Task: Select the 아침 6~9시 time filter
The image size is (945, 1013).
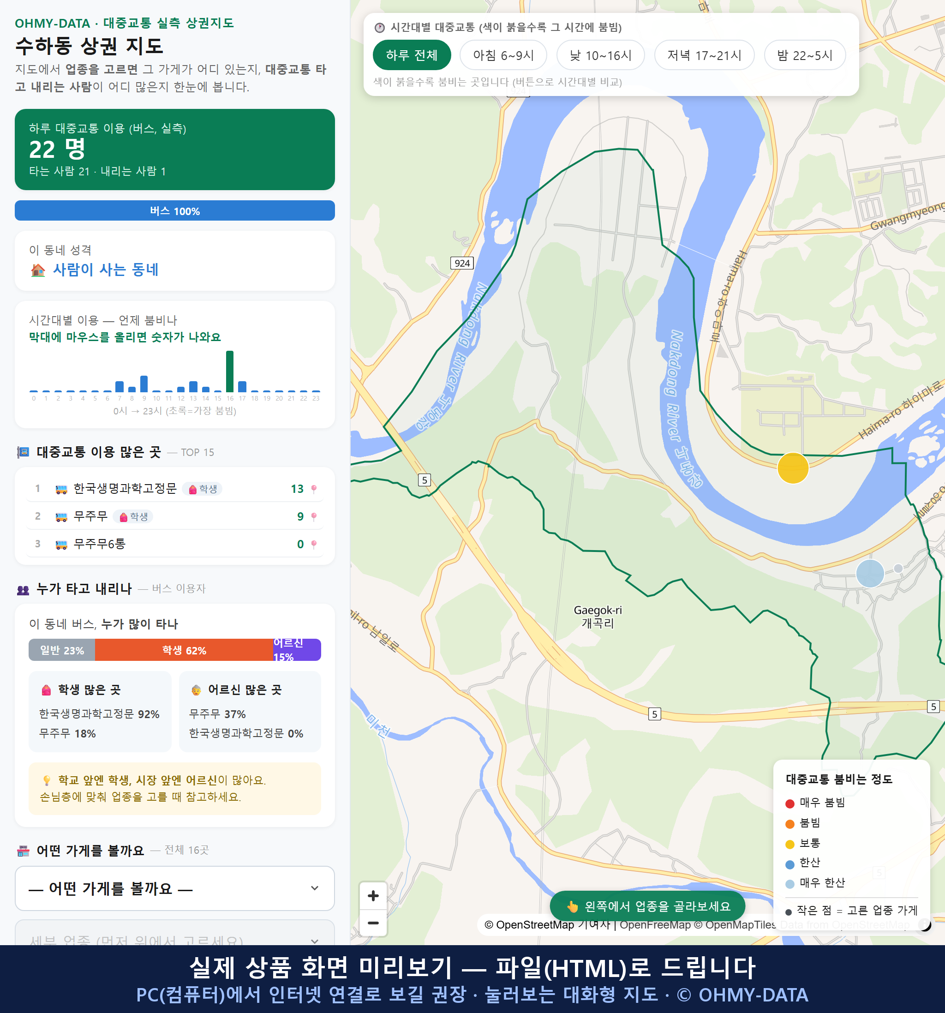Action: click(x=503, y=55)
